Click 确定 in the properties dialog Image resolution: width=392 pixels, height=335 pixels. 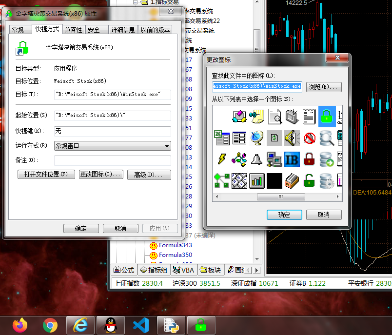click(81, 228)
